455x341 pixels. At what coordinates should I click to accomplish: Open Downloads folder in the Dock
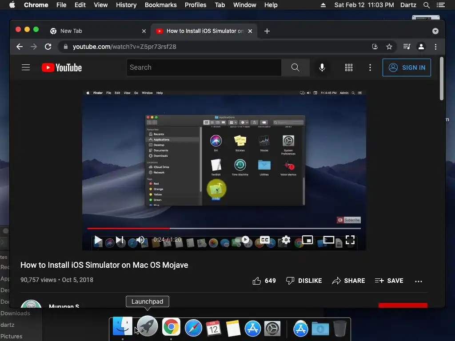[x=320, y=329]
